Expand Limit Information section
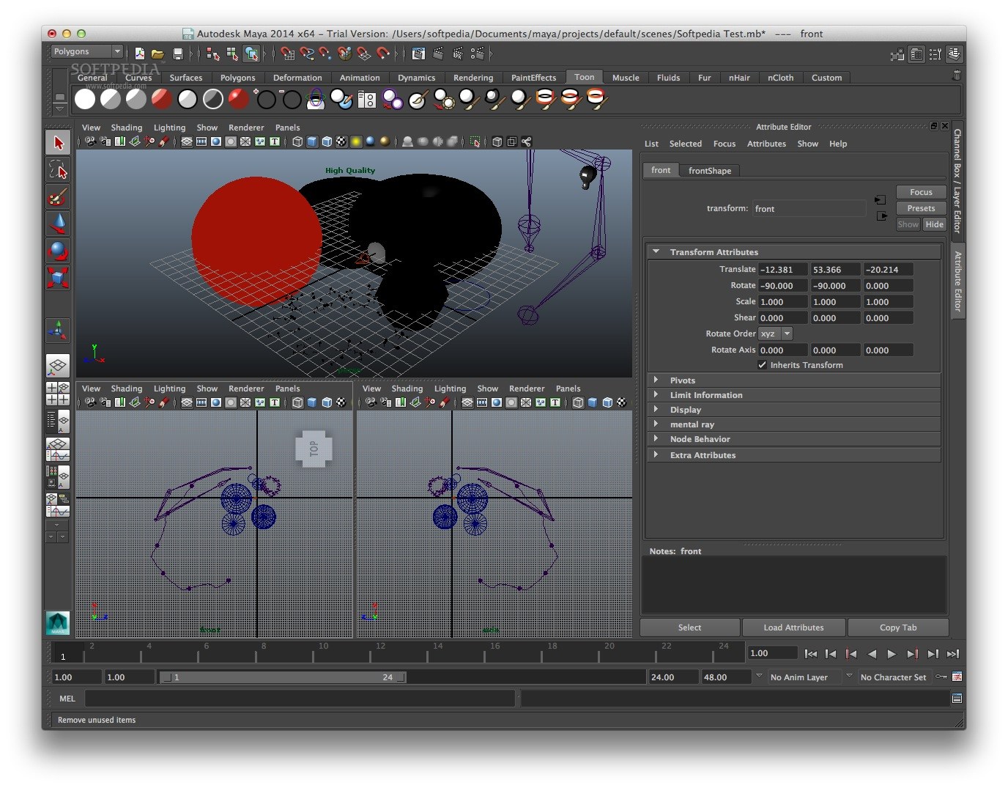The image size is (1008, 788). coord(656,394)
